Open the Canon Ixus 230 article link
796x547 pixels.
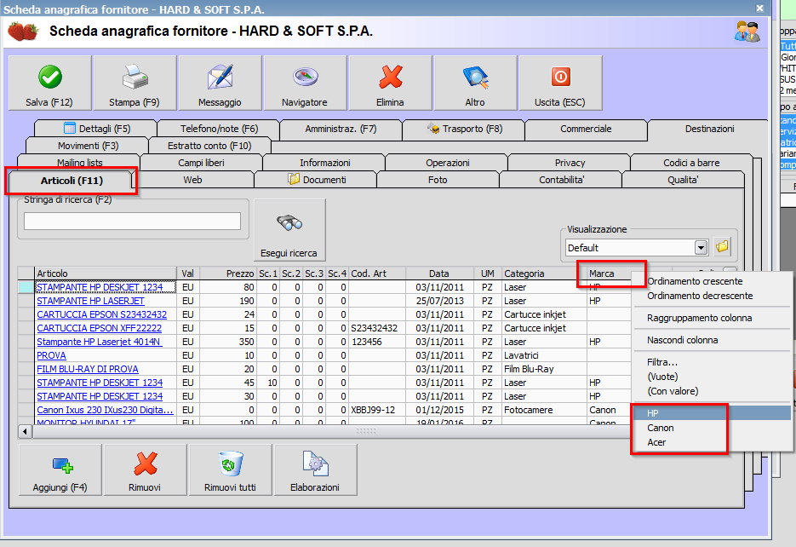pyautogui.click(x=105, y=410)
